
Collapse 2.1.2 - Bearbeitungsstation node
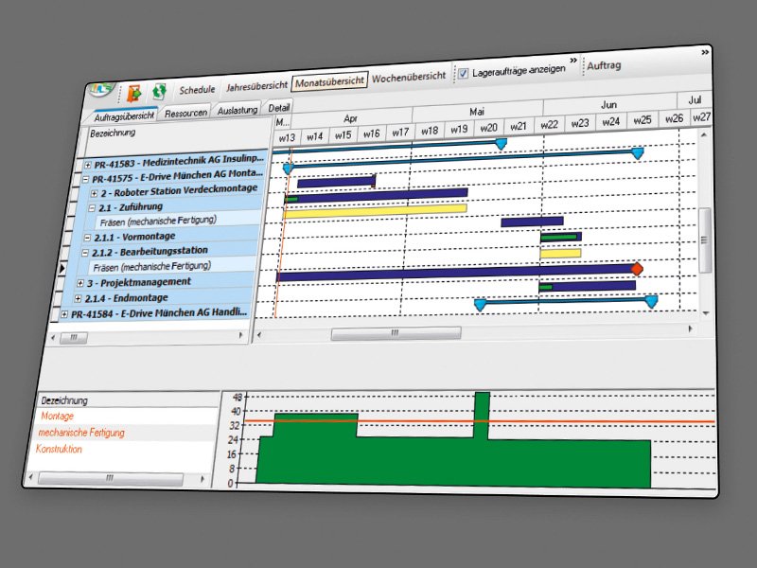pos(85,253)
